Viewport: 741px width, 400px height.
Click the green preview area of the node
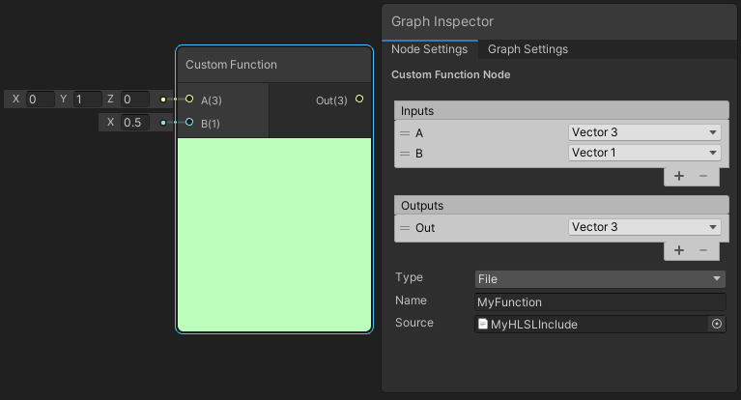274,235
